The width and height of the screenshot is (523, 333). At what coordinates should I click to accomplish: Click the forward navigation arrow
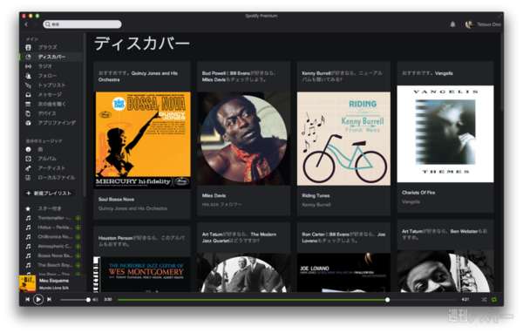click(35, 24)
